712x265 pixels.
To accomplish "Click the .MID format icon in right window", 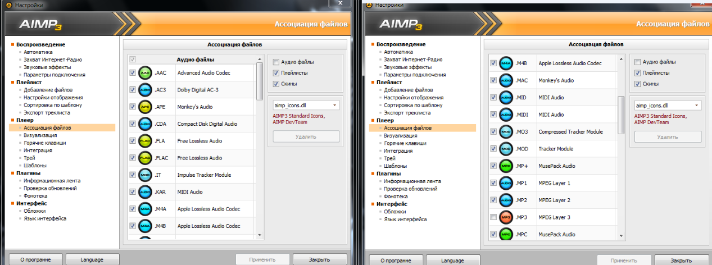I will click(x=506, y=97).
